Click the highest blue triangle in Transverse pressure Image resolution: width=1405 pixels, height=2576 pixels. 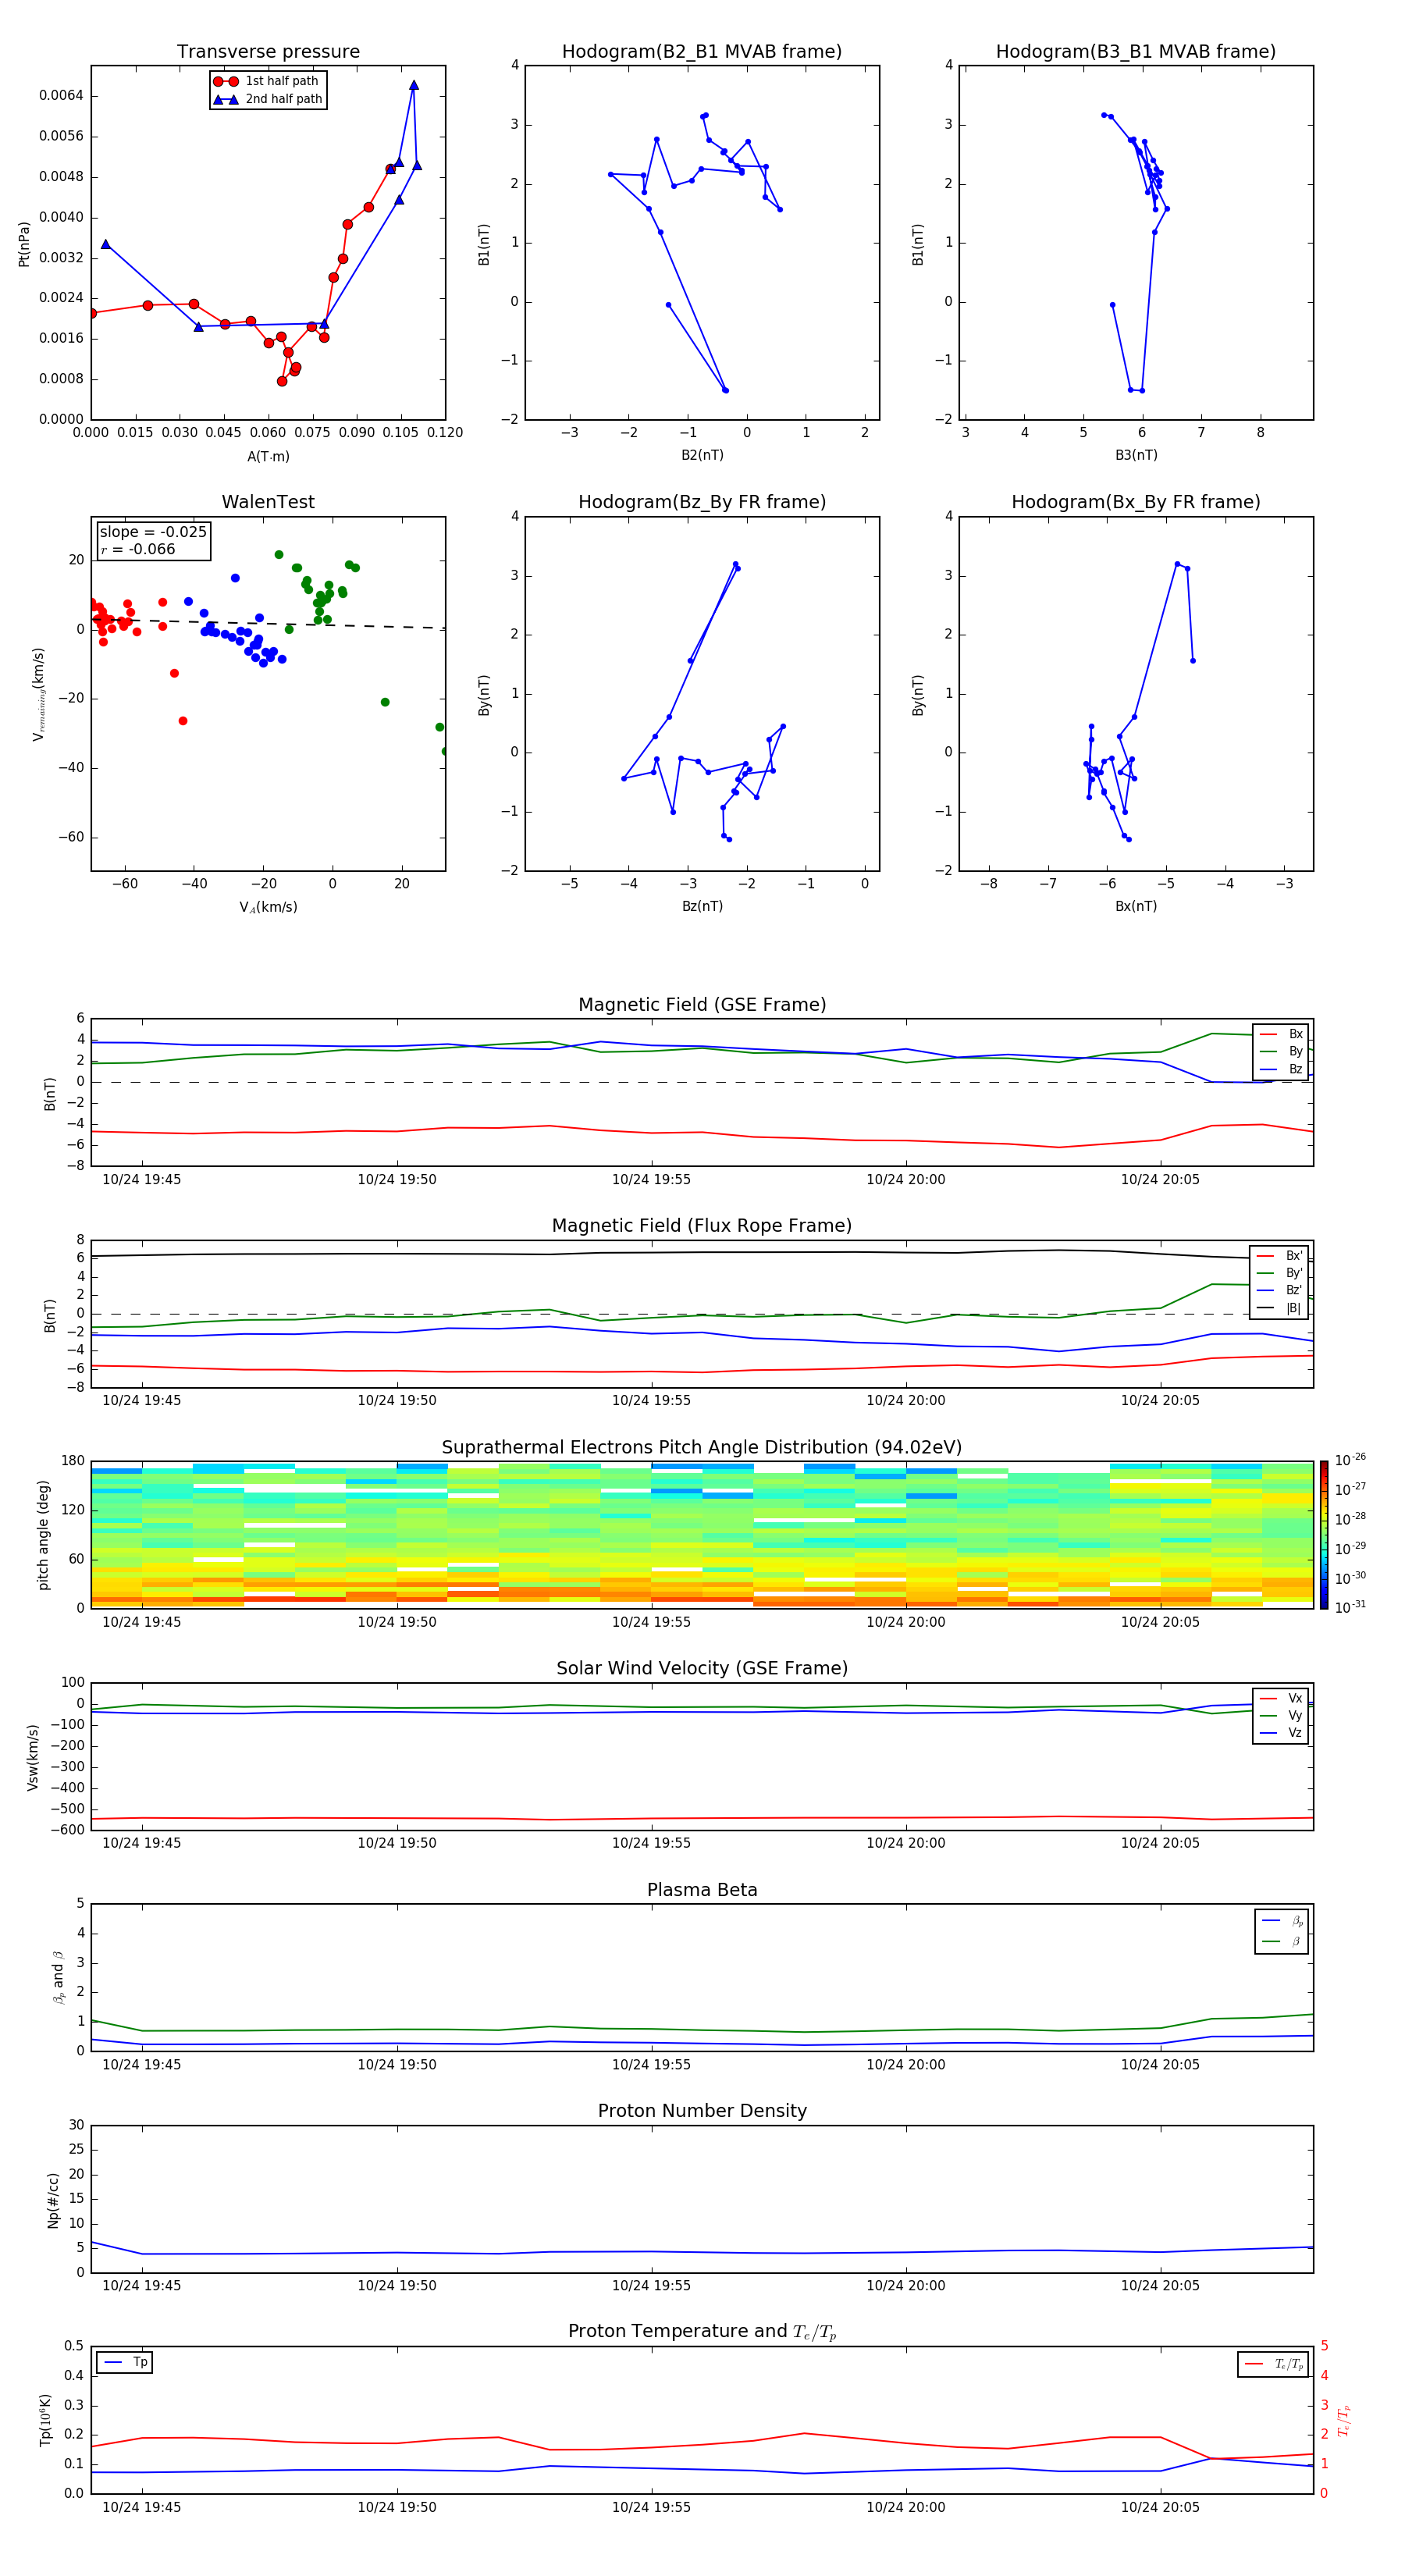(x=413, y=85)
